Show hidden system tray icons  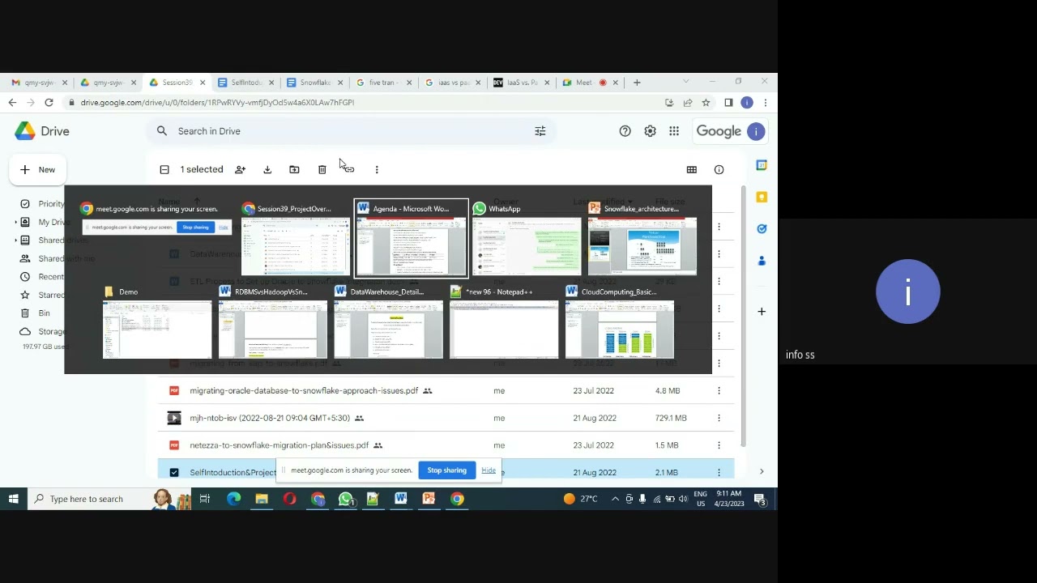pyautogui.click(x=615, y=499)
